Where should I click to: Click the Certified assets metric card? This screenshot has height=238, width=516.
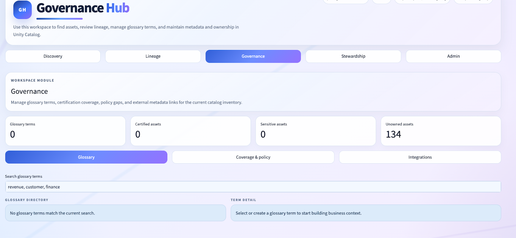point(191,131)
